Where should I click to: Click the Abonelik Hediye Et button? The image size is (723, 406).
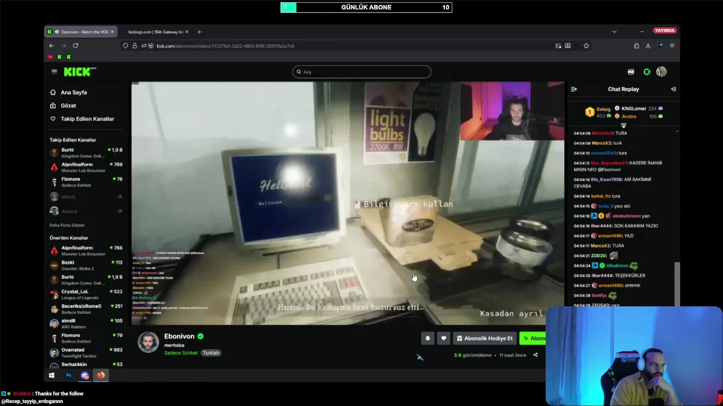pos(484,338)
